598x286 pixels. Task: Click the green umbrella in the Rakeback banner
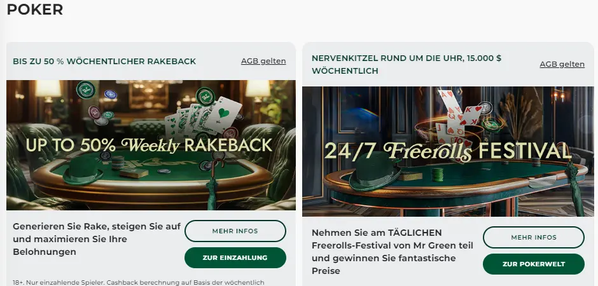pos(213,185)
